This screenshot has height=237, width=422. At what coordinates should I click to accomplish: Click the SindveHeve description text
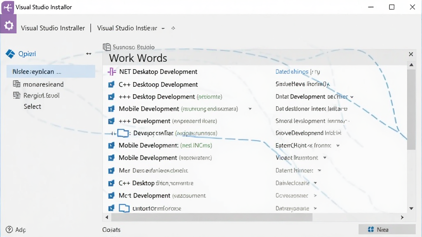tap(302, 84)
